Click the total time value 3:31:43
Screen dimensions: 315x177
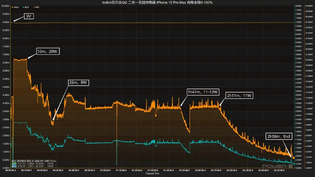pos(21,164)
